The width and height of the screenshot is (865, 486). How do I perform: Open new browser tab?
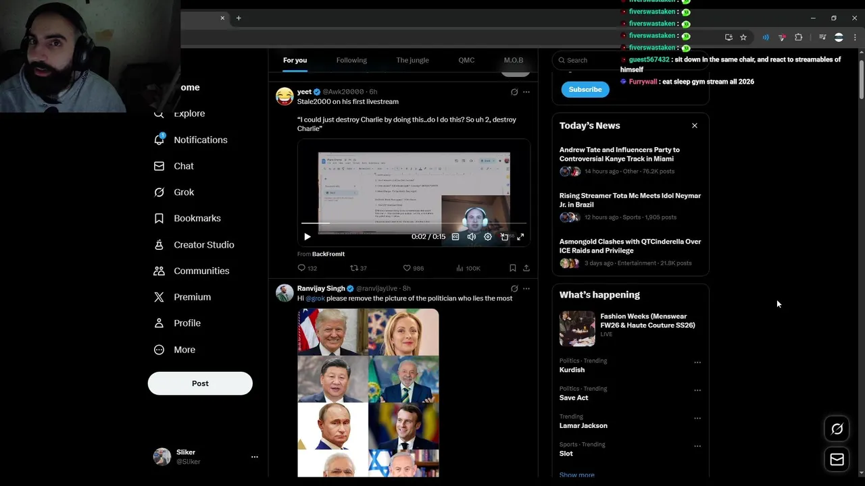pos(239,18)
